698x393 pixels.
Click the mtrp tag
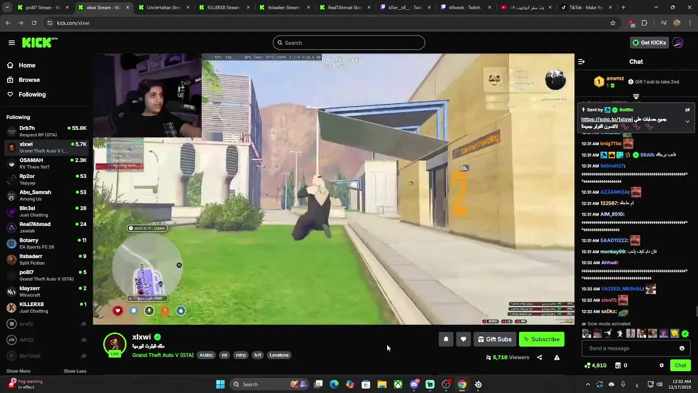(x=240, y=355)
